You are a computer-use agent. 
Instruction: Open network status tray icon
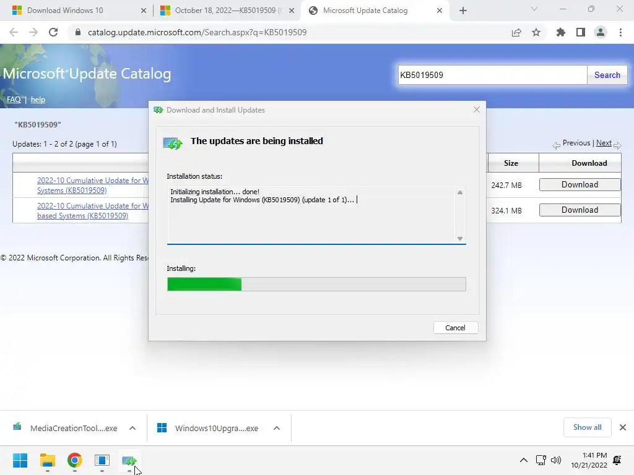point(541,460)
